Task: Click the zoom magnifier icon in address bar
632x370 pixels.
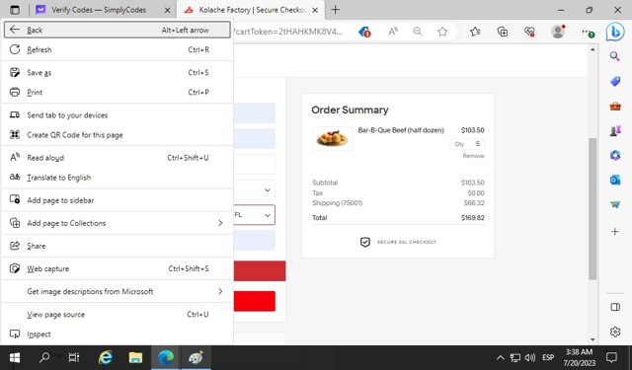Action: click(x=418, y=32)
